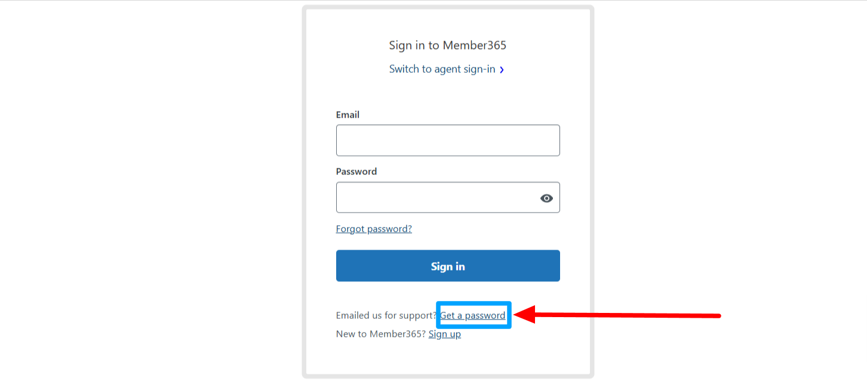Click the word agent in the switch link

[x=448, y=69]
